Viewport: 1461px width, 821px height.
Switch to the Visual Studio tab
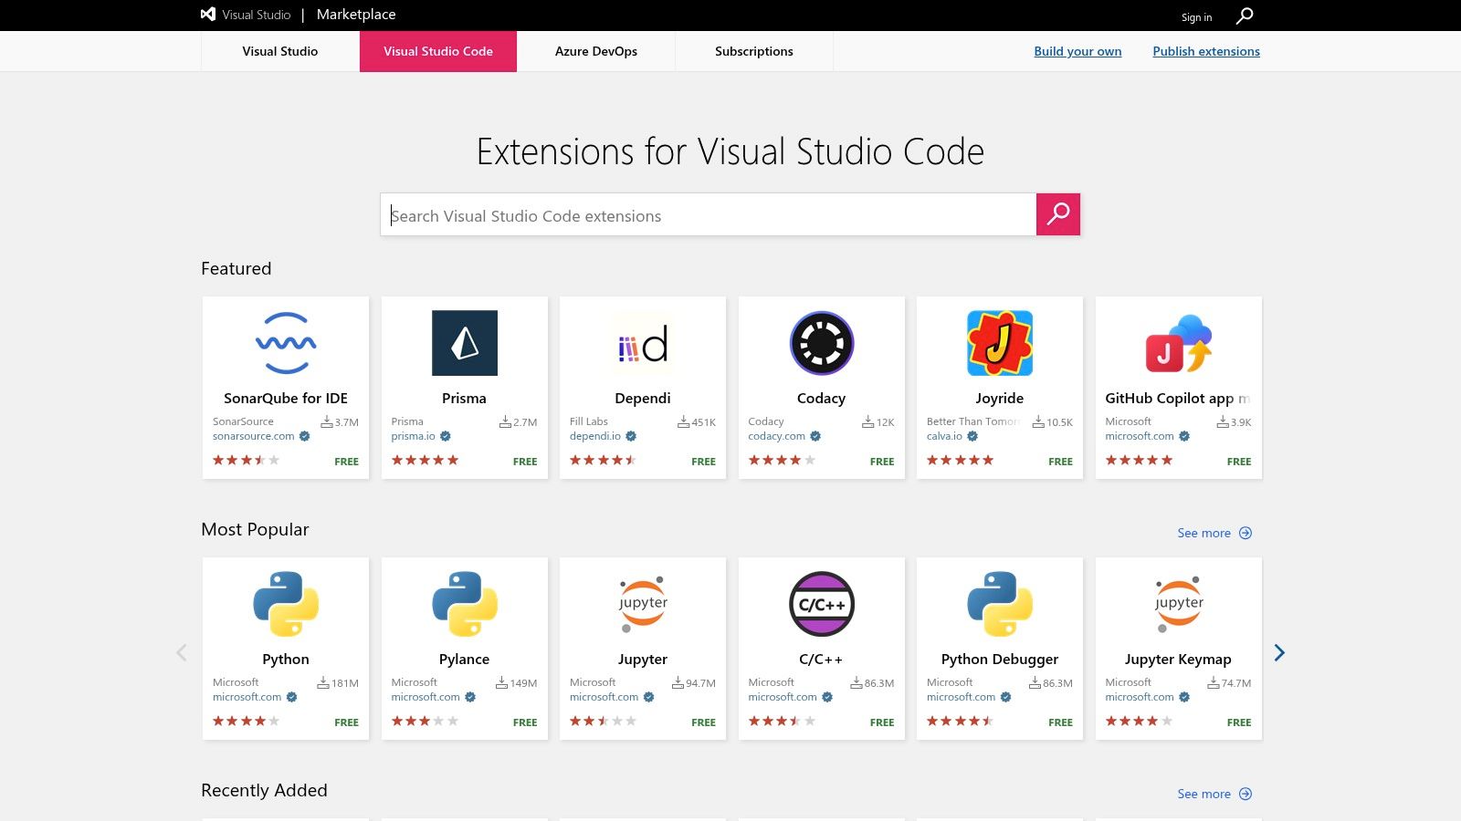(280, 51)
